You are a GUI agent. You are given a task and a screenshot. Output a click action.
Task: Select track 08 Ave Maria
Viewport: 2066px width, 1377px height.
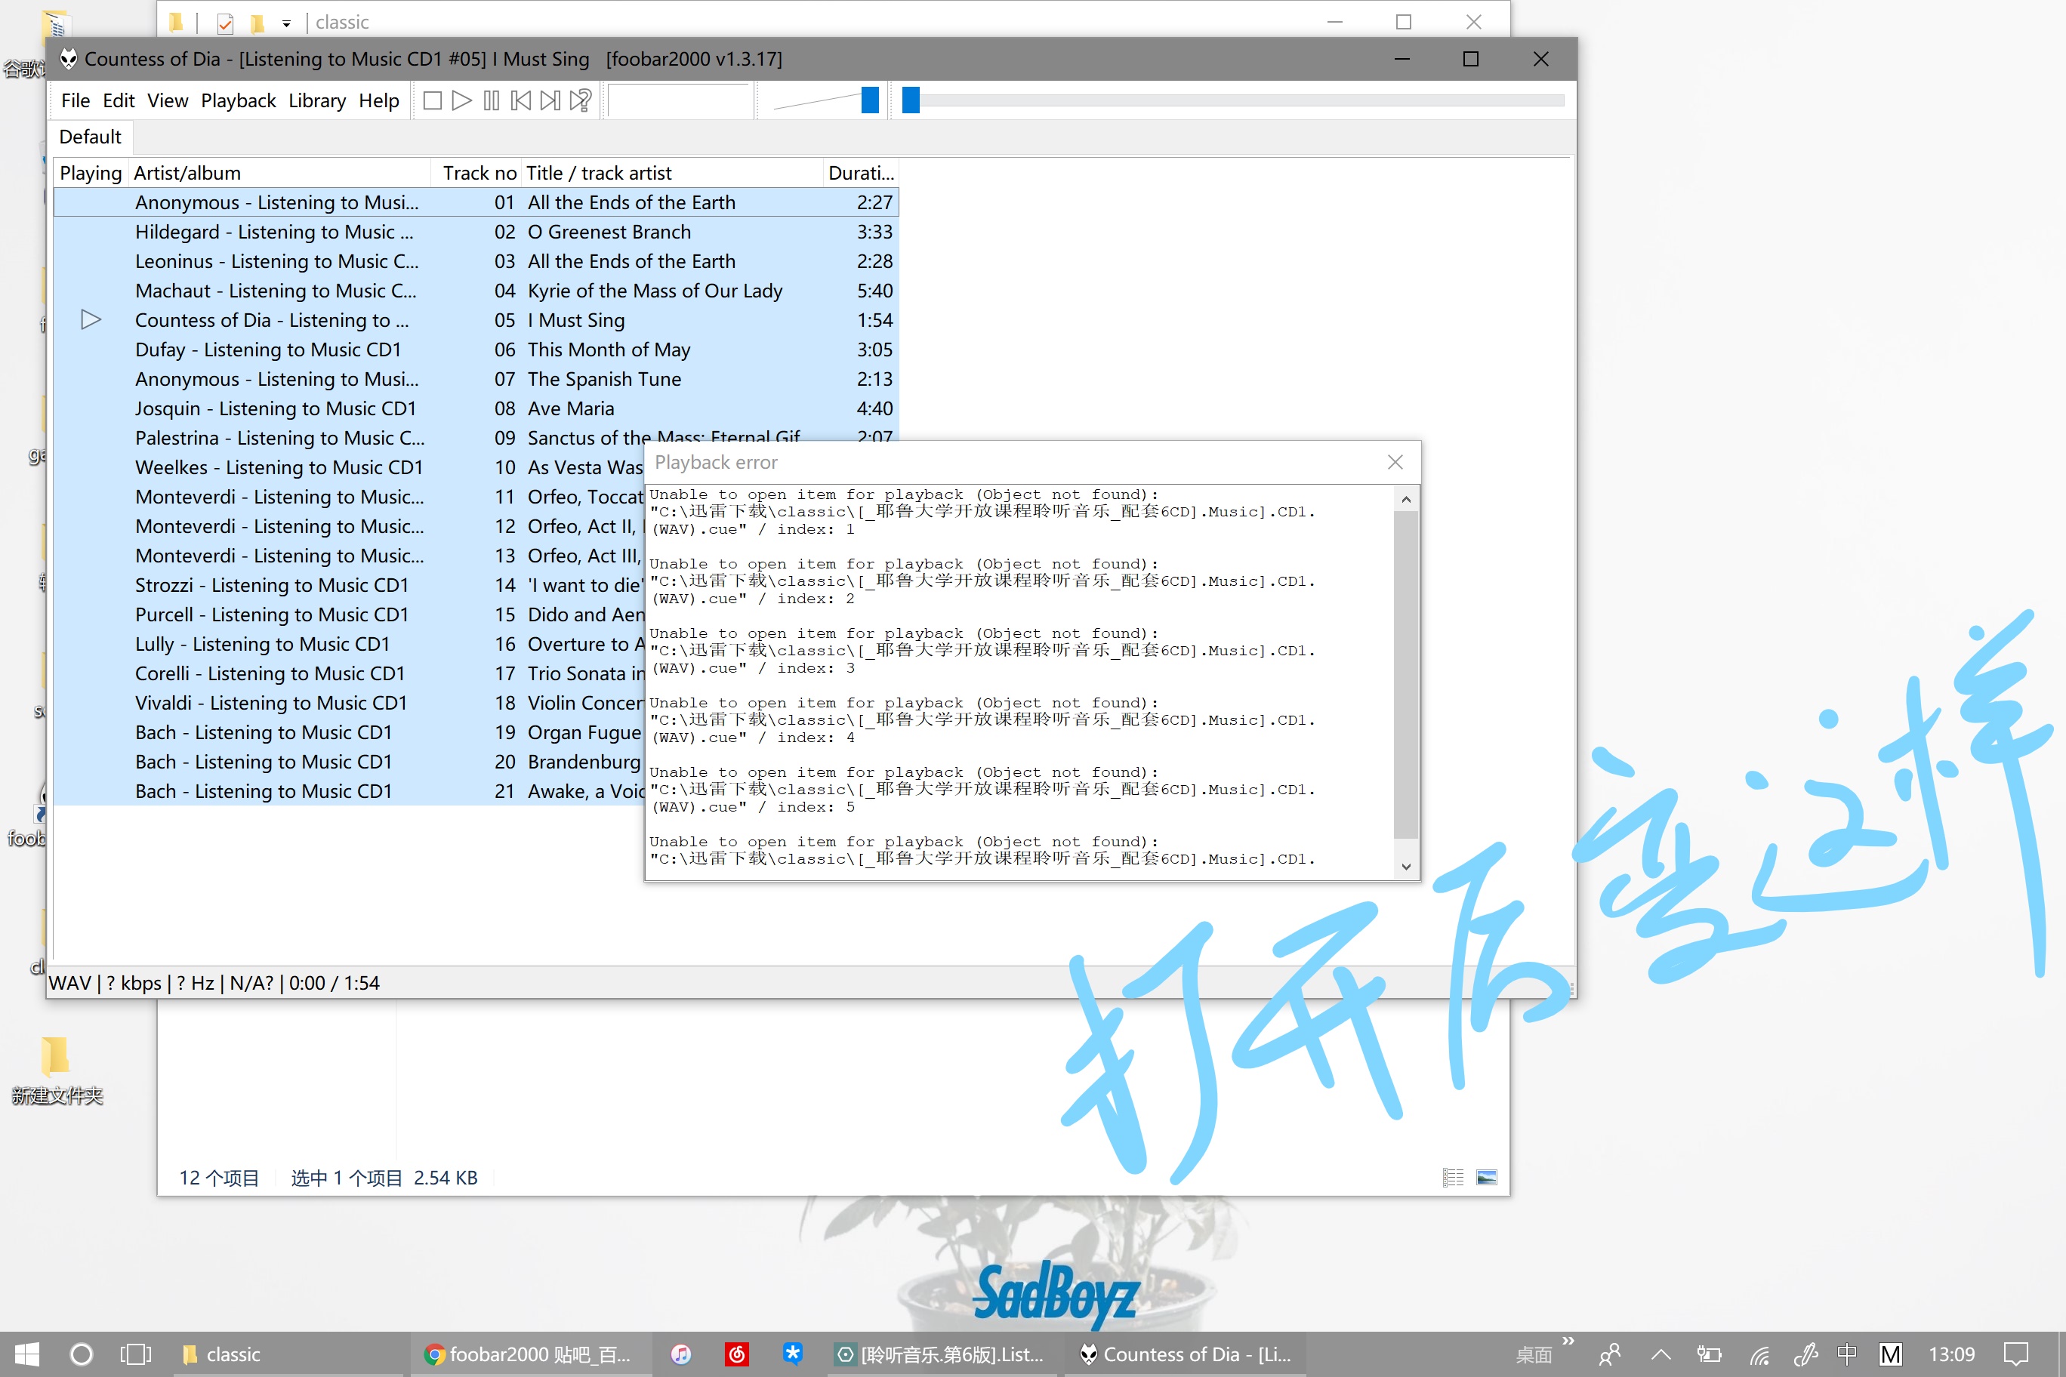[571, 408]
